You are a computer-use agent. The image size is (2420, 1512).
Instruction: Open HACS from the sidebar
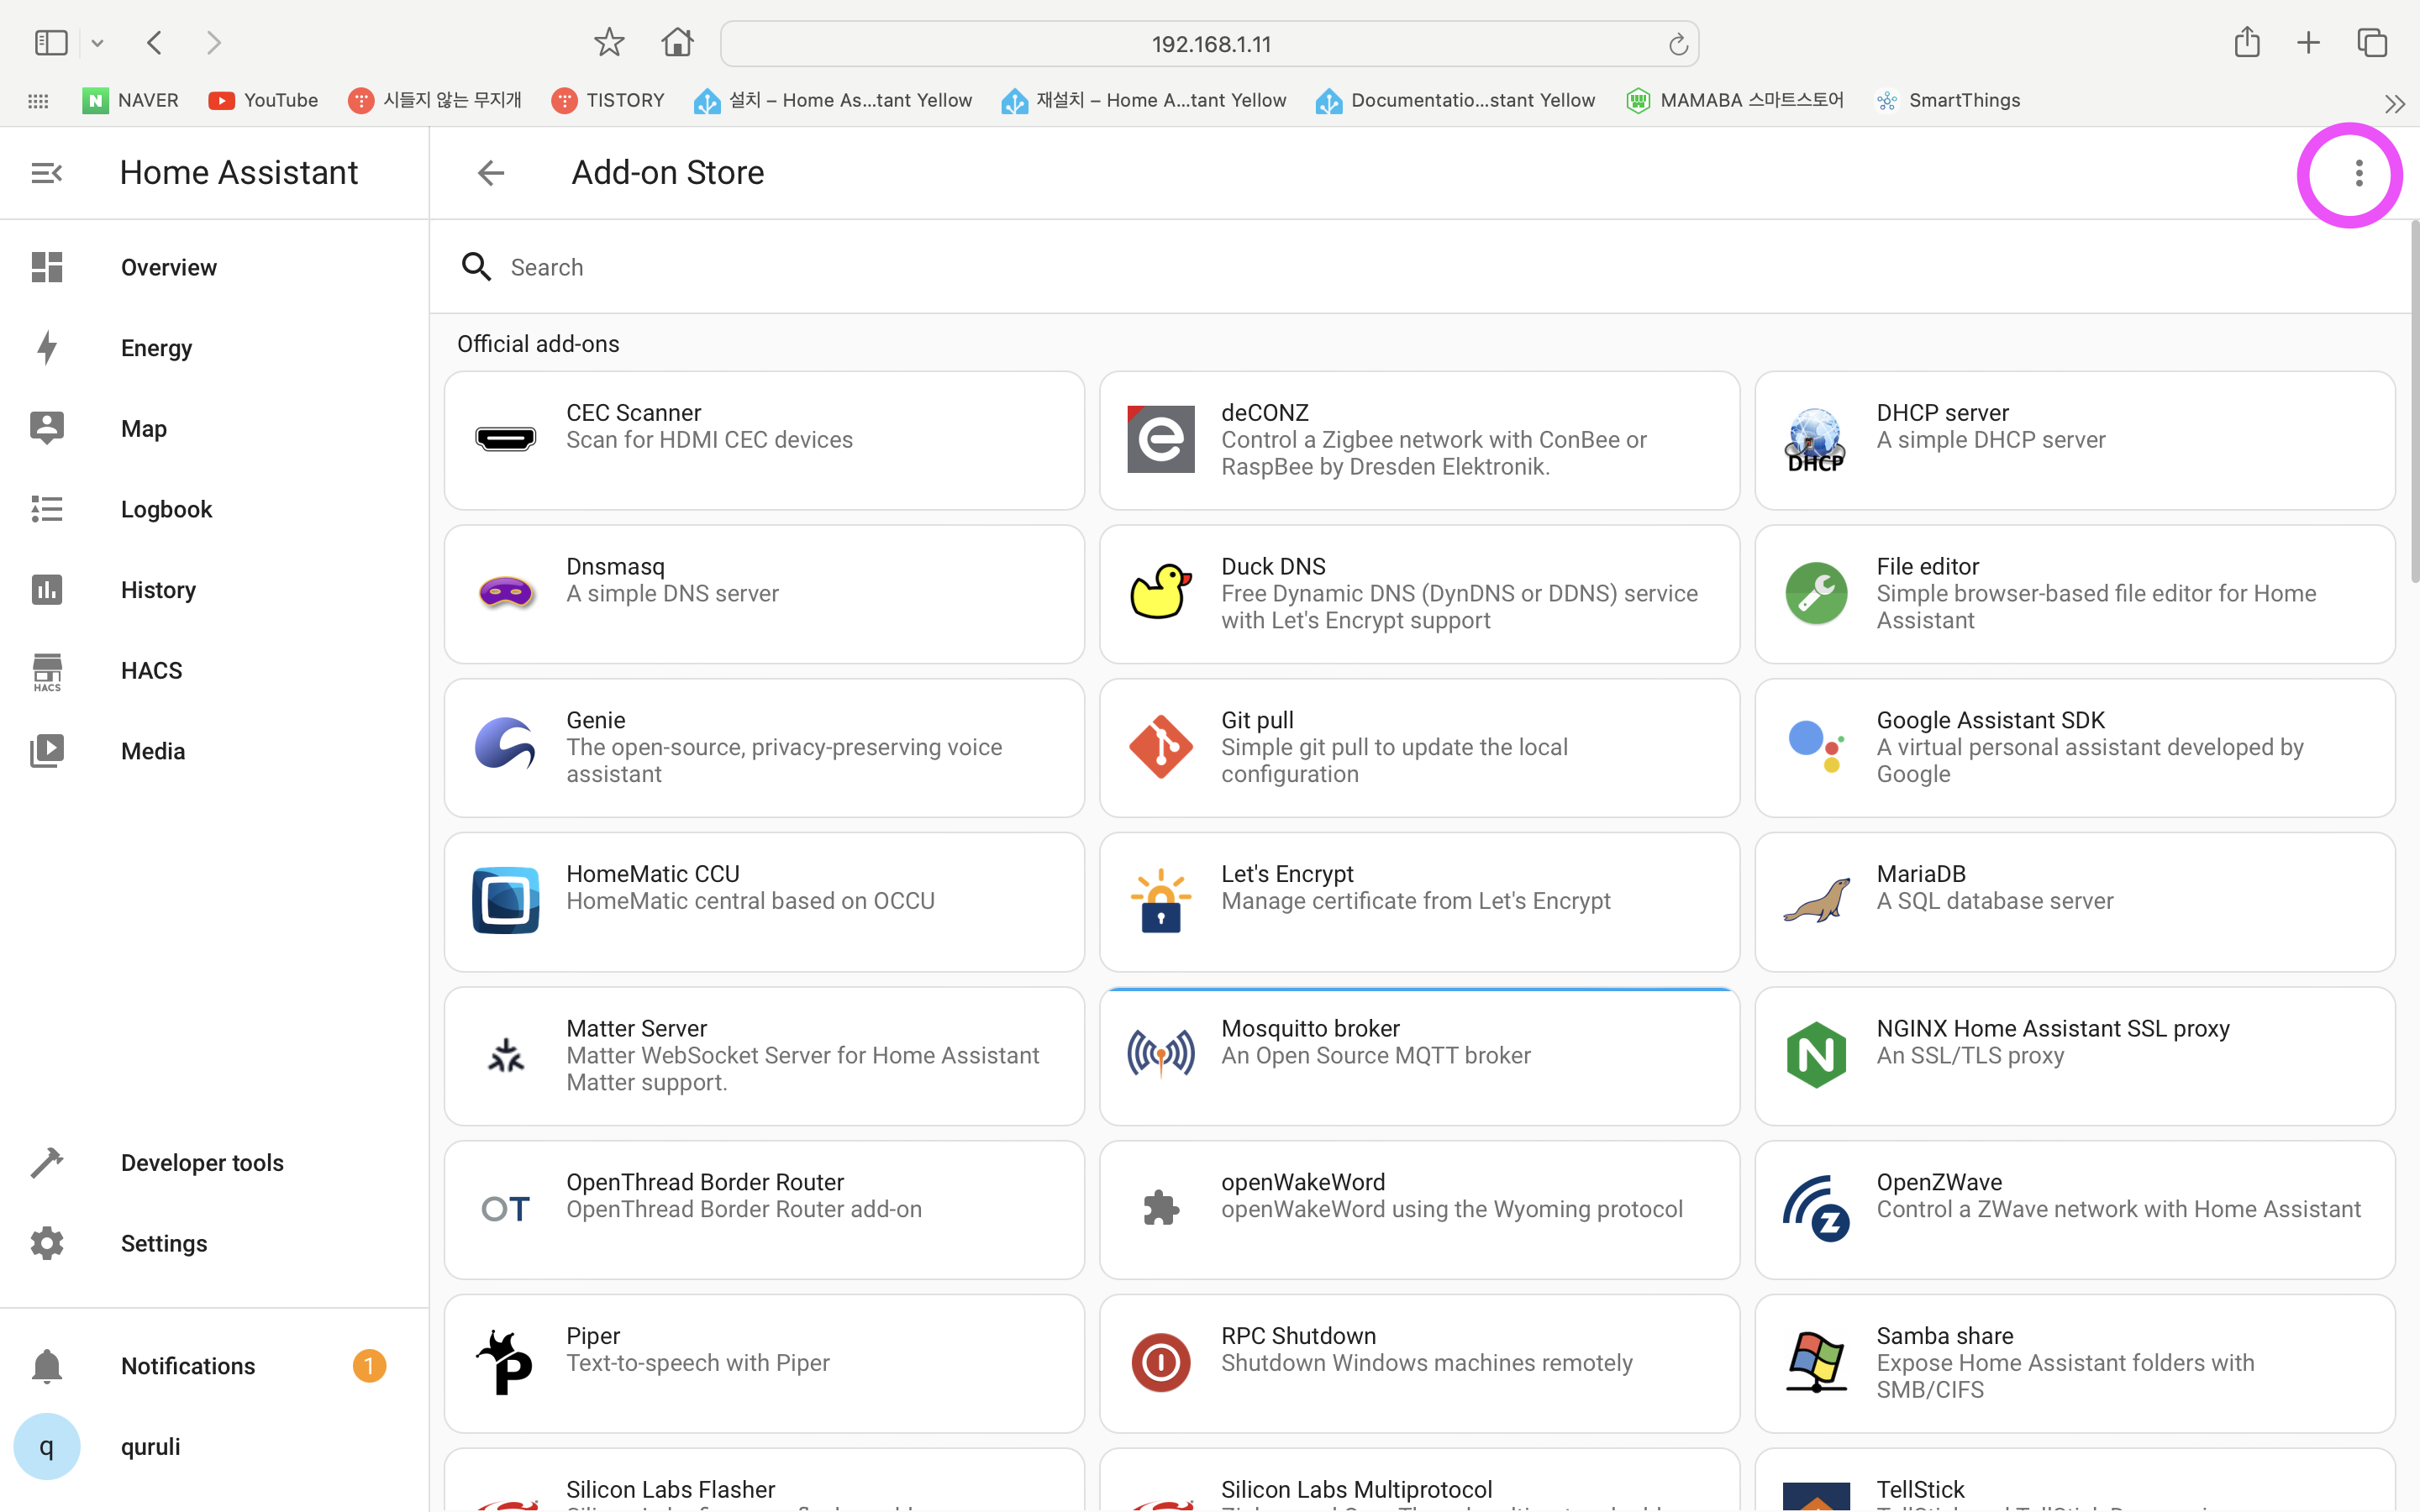(x=151, y=671)
